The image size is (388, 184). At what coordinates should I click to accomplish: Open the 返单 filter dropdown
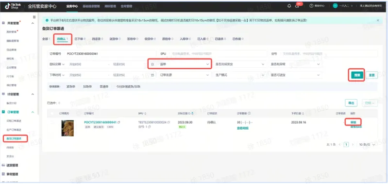(185, 64)
